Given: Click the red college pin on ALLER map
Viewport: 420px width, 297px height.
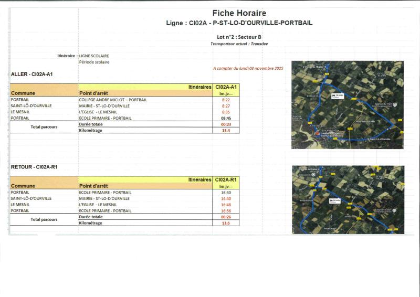Looking at the screenshot, I should (x=316, y=134).
